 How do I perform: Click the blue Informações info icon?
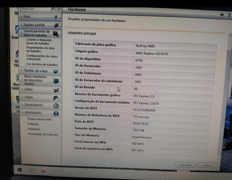[x=56, y=114]
